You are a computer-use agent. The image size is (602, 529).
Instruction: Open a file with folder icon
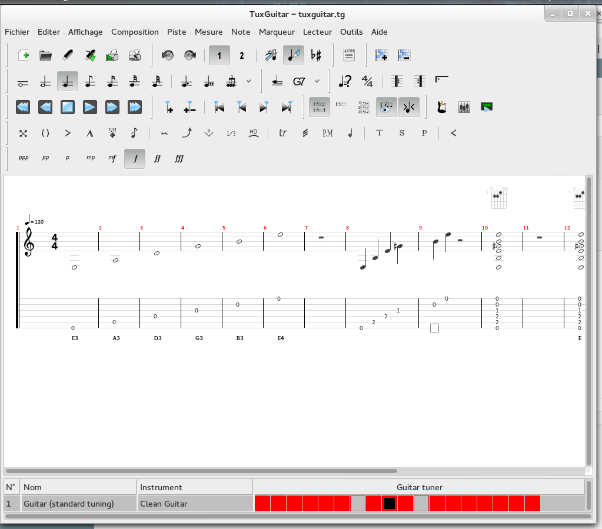tap(45, 55)
